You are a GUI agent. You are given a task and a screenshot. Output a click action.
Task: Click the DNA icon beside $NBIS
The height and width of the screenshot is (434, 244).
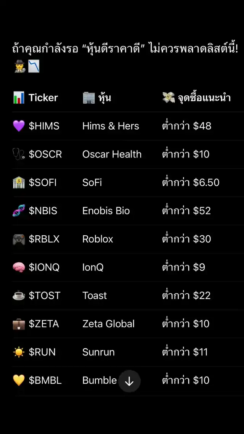[x=19, y=211]
